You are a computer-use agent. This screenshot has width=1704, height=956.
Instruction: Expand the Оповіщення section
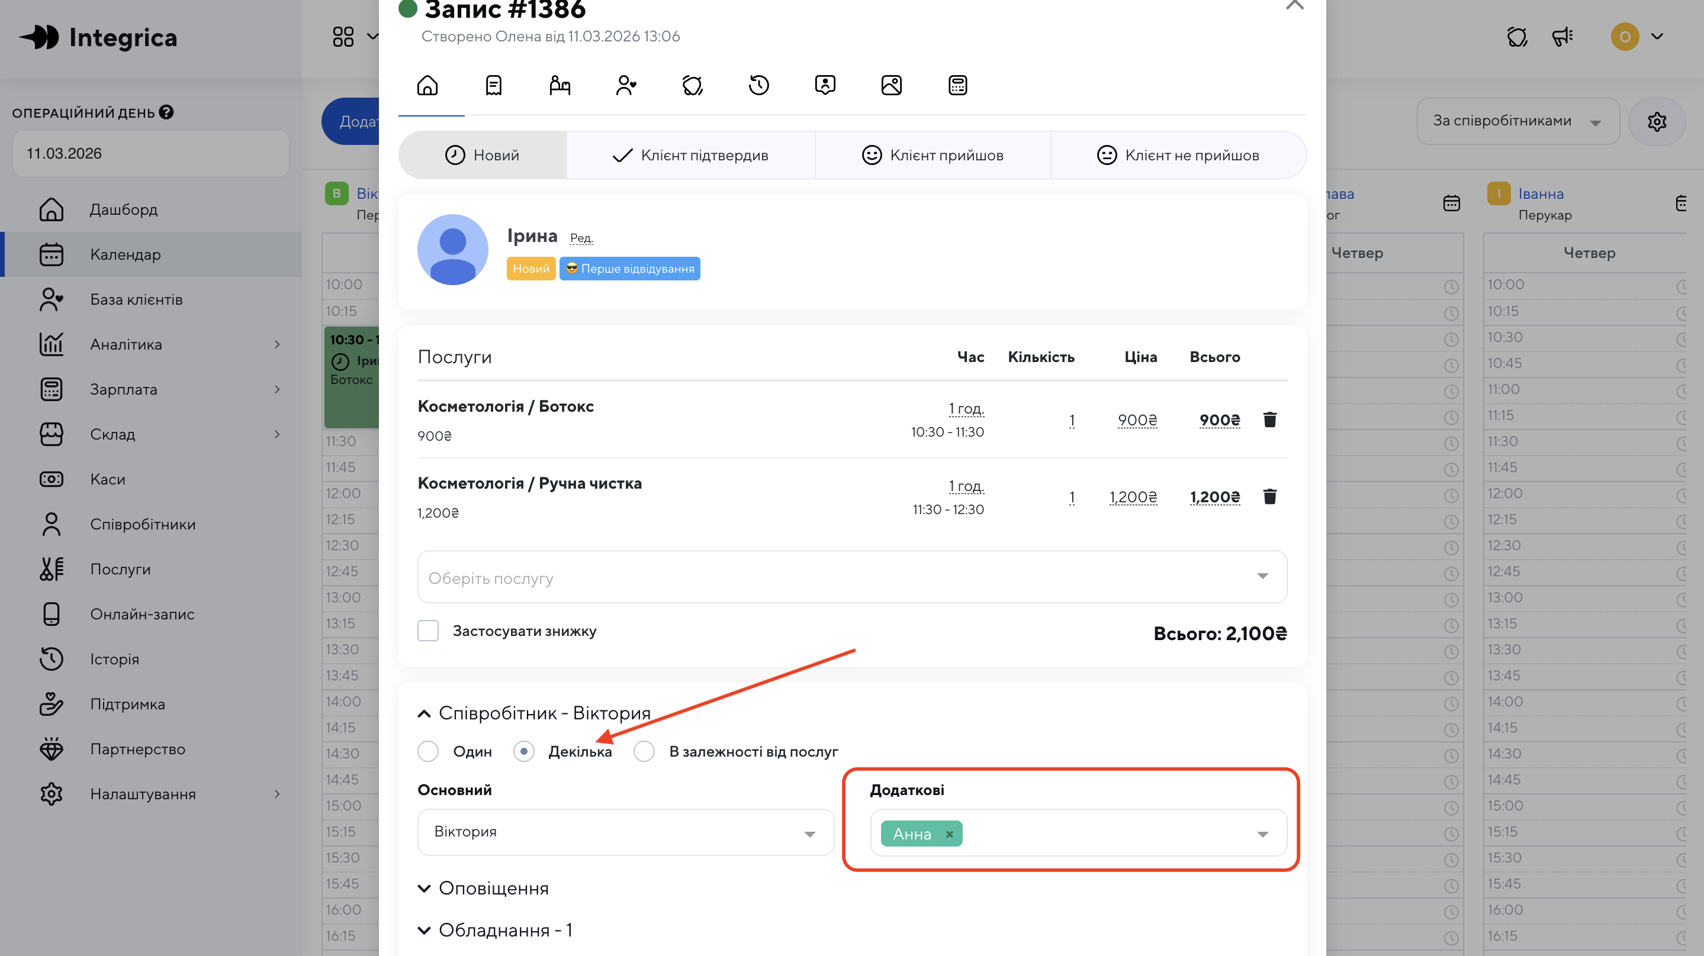click(x=493, y=888)
